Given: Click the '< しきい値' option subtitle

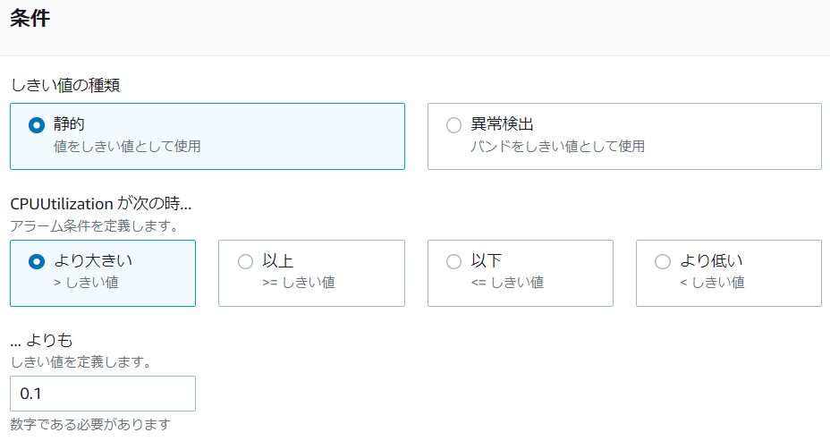Looking at the screenshot, I should pos(712,283).
